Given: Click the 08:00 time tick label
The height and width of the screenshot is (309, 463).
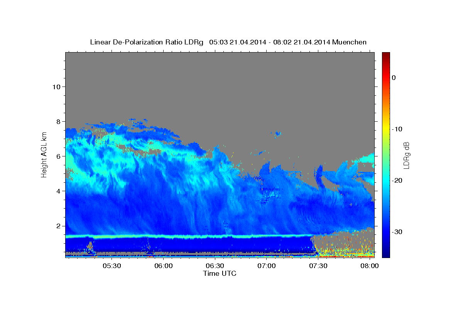Looking at the screenshot, I should [370, 266].
